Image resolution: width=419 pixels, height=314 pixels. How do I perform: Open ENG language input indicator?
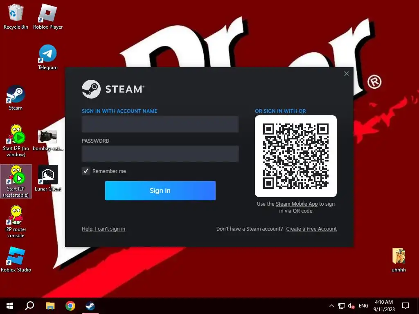coord(363,306)
